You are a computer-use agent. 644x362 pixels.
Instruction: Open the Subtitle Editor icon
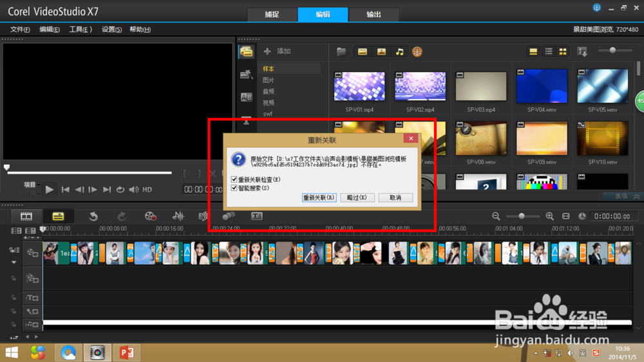(257, 216)
